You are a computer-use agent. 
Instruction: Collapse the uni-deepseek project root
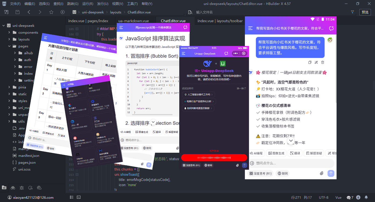(4, 26)
